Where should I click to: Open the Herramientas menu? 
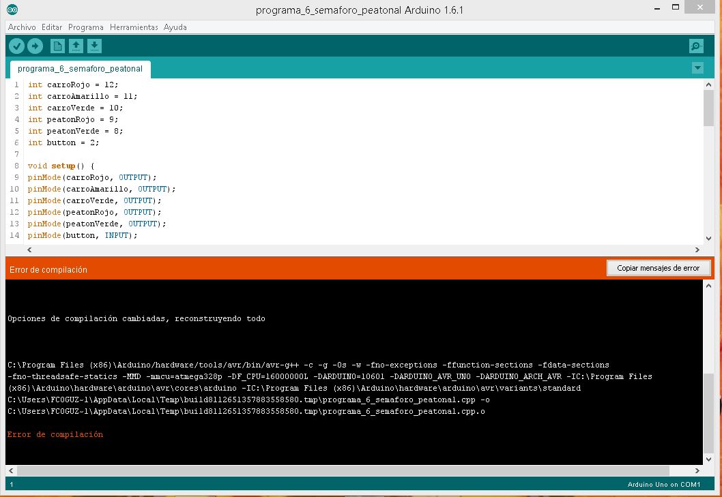(133, 27)
